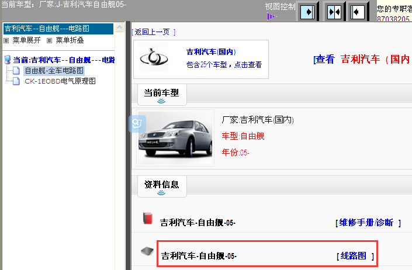412x270 pixels.
Task: Click the red 车型:自由舰 text
Action: pos(243,136)
